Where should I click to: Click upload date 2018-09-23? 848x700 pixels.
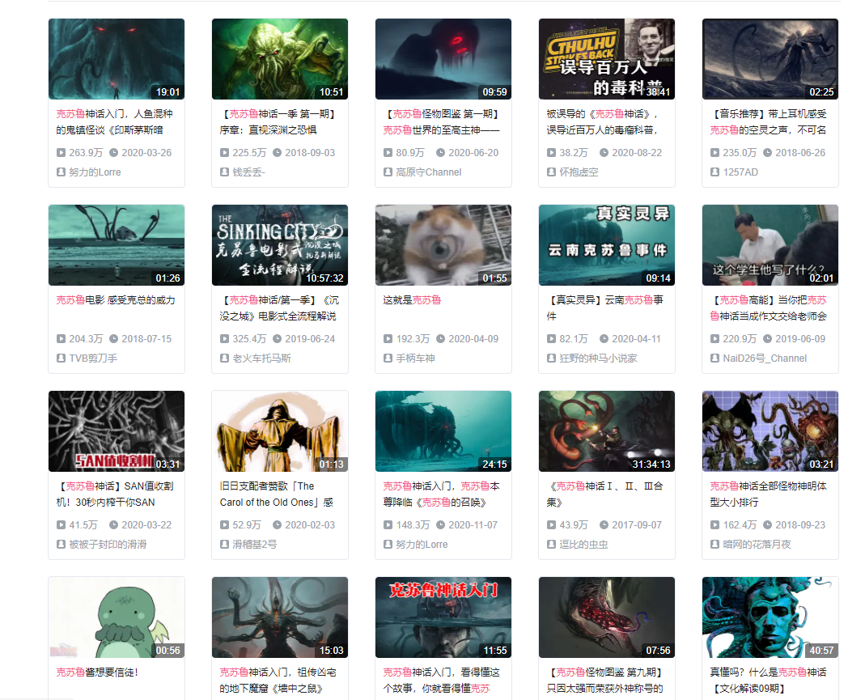click(800, 524)
